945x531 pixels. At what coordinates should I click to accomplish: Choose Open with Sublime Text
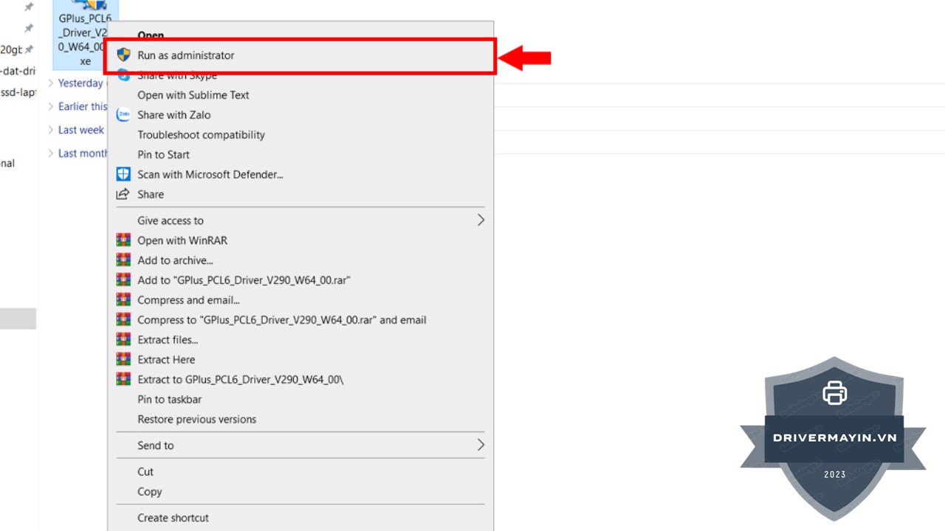coord(193,95)
